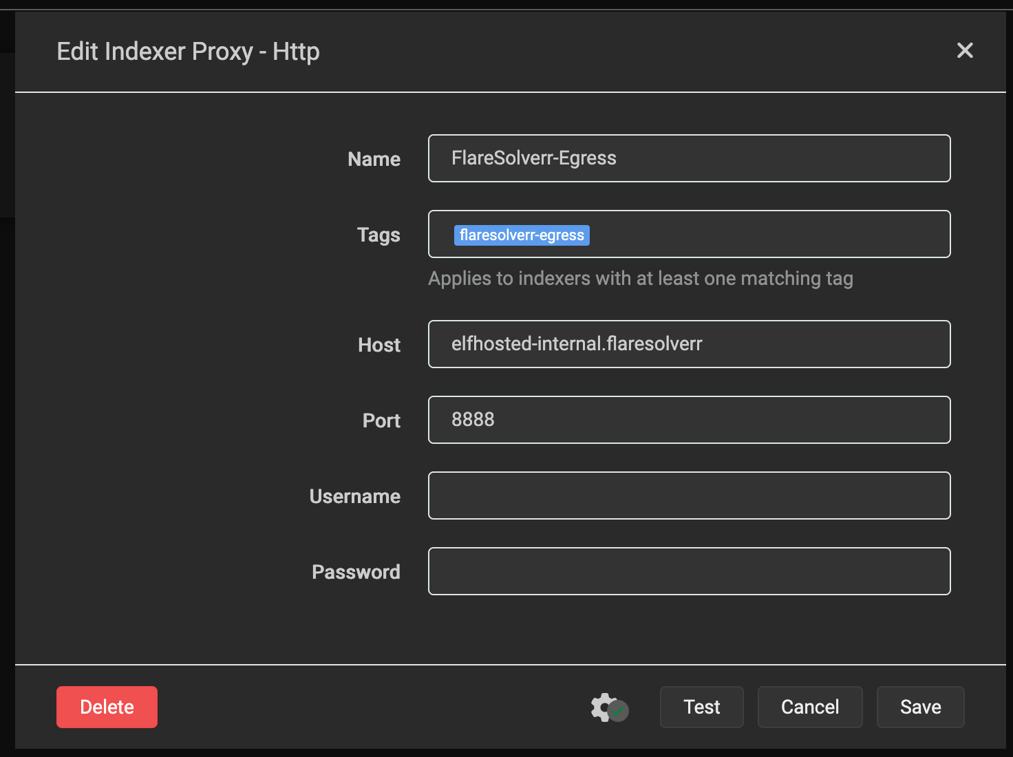Toggle the advanced settings gear icon
The width and height of the screenshot is (1013, 757).
point(608,707)
